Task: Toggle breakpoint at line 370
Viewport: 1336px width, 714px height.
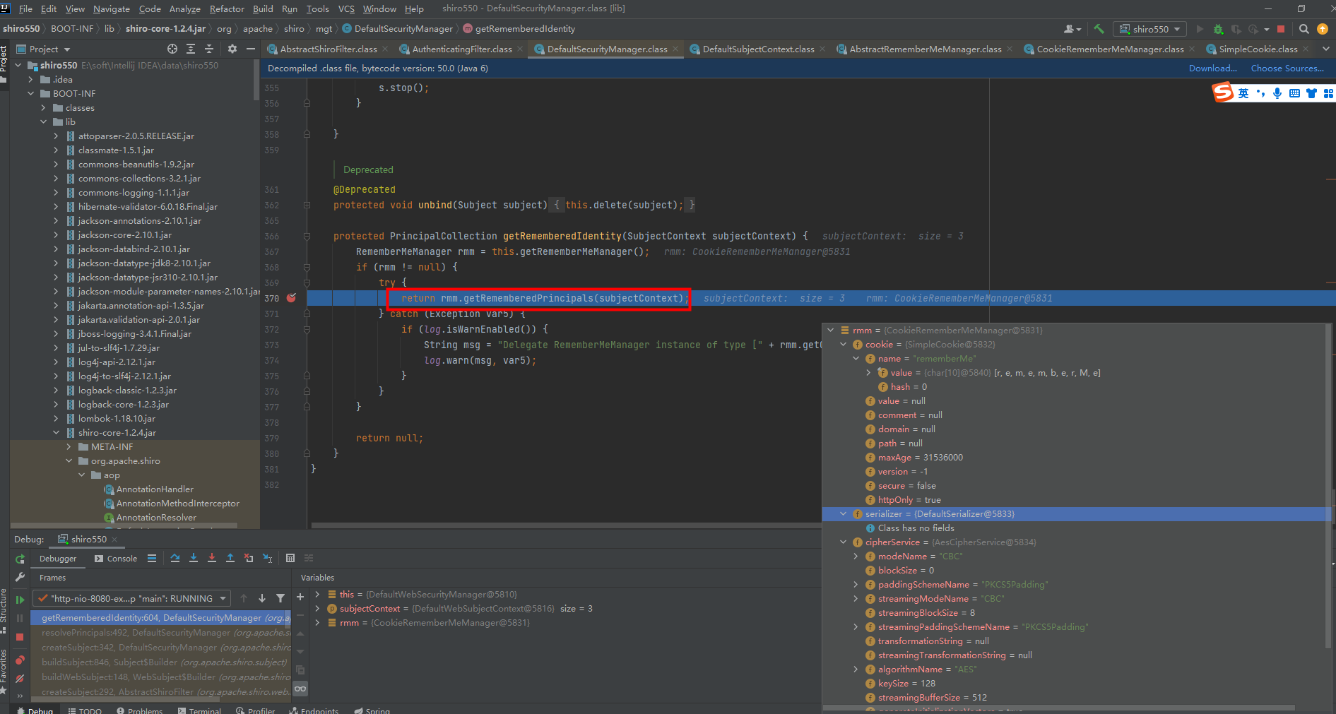Action: [291, 298]
